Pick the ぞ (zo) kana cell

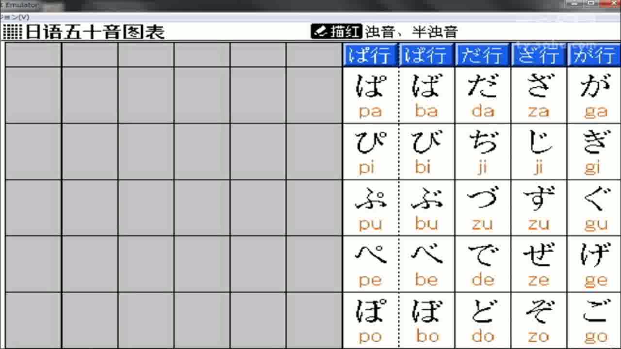click(539, 320)
